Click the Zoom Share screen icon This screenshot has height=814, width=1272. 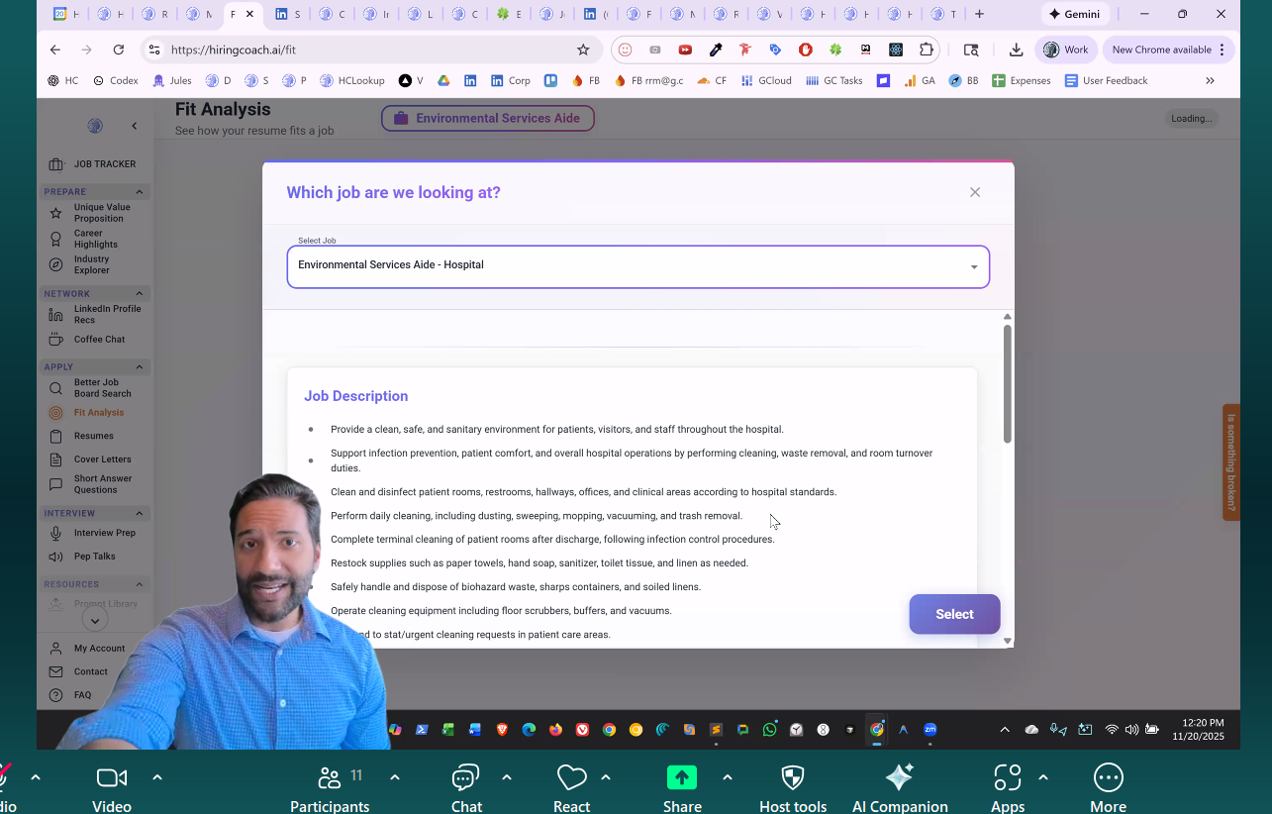[682, 777]
